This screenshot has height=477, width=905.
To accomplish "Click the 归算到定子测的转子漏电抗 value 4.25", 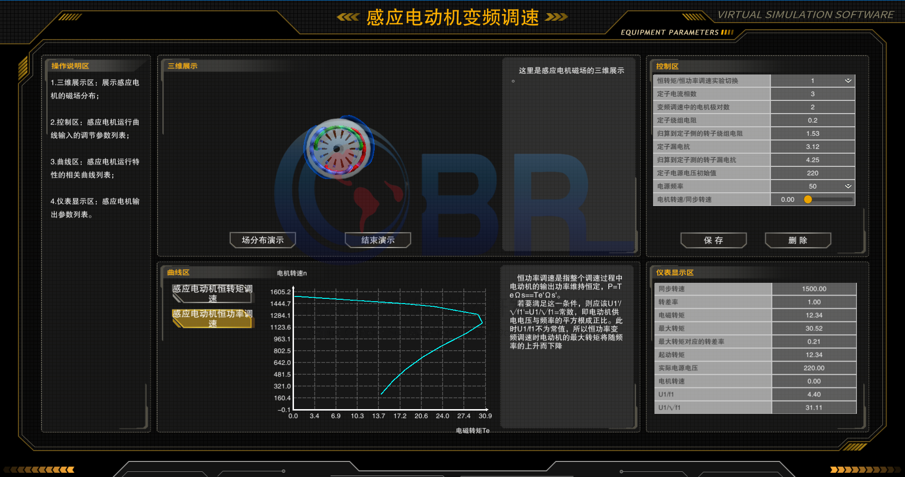I will (813, 160).
